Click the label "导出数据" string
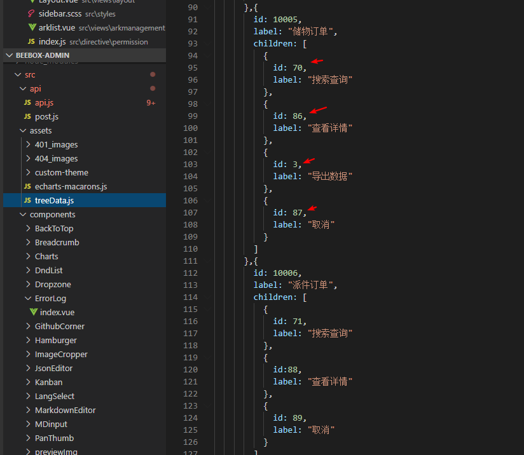Image resolution: width=524 pixels, height=455 pixels. click(330, 177)
